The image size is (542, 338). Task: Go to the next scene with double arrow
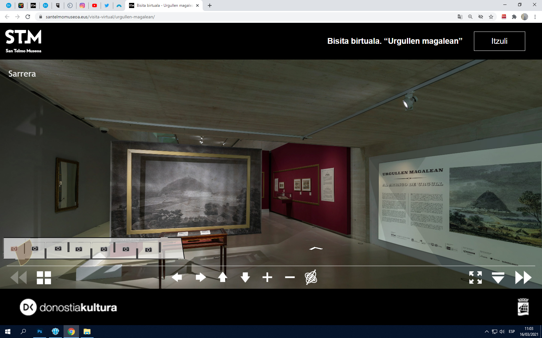(523, 277)
